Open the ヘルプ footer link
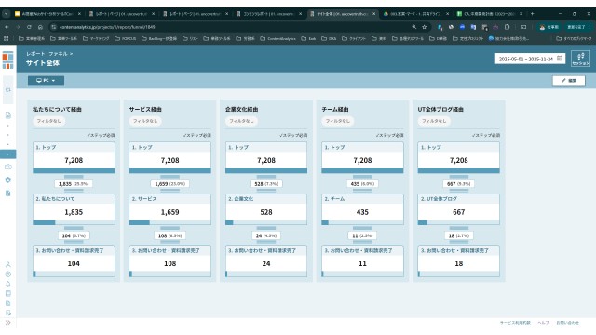Viewport: 596px width, 335px height. [x=543, y=323]
